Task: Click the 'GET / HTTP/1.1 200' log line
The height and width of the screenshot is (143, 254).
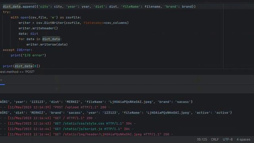Action: 48,118
